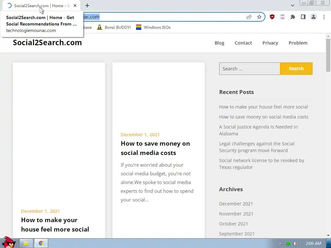
Task: Click December 1, 2021 date above house article
Action: point(40,211)
